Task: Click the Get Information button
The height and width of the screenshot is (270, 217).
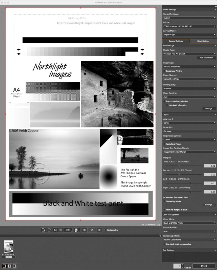Action: point(207,58)
